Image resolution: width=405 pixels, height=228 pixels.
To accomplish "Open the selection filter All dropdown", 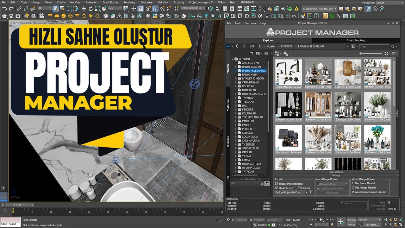I will click(44, 8).
